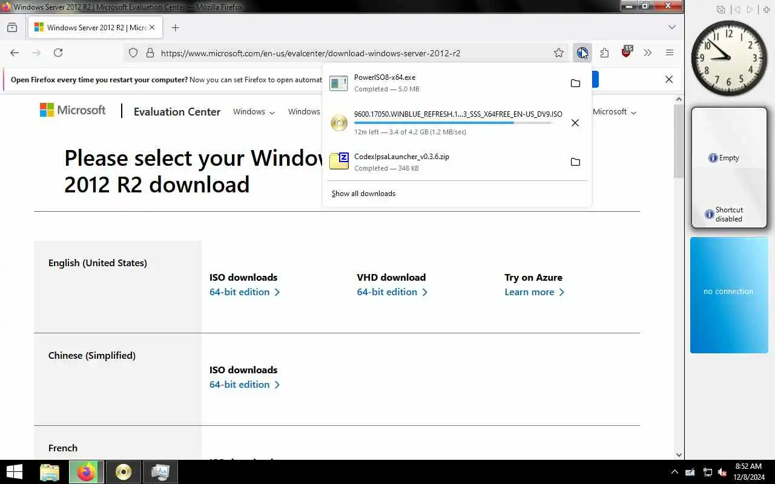Open the uBlock Origin extension icon
The width and height of the screenshot is (775, 484).
tap(626, 53)
